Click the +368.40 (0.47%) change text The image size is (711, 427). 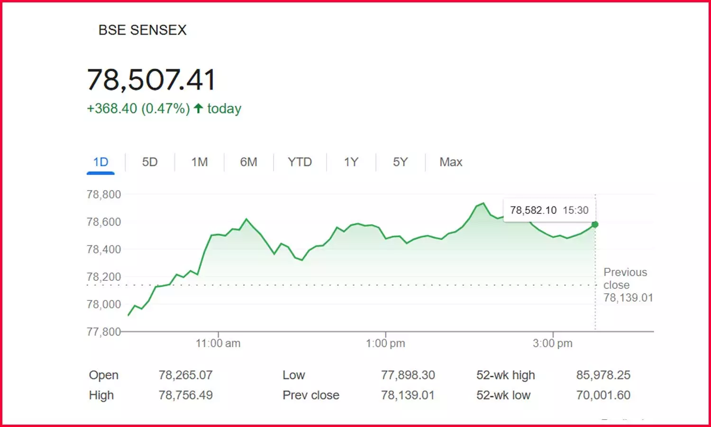138,109
